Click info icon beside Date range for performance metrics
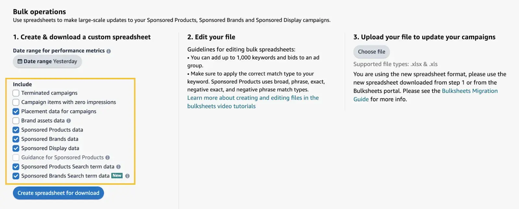Image resolution: width=519 pixels, height=209 pixels. [x=109, y=51]
